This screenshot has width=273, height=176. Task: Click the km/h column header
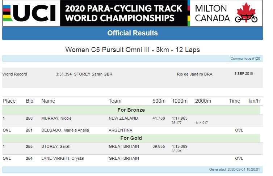(x=254, y=101)
